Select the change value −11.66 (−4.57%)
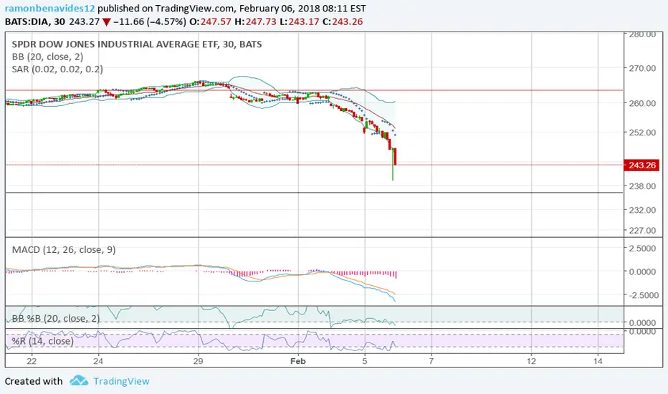The height and width of the screenshot is (394, 668). (150, 21)
